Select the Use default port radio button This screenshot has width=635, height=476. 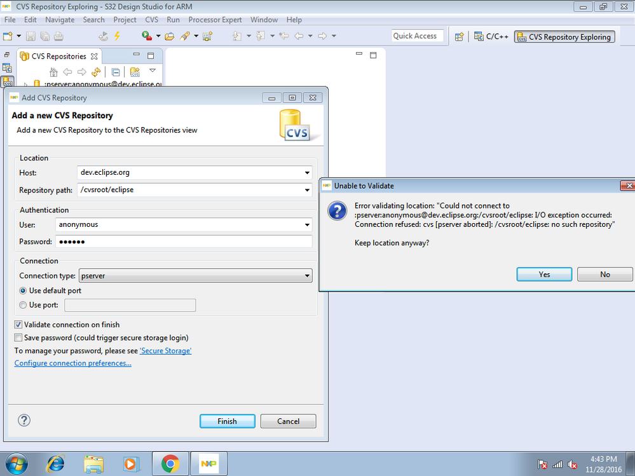pyautogui.click(x=23, y=290)
